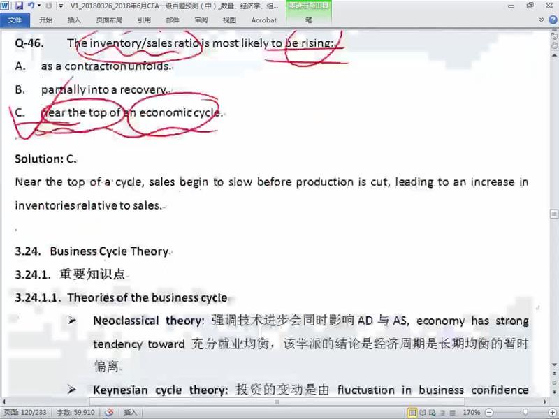The image size is (559, 419).
Task: Click page count 页面: 120/233 in status bar
Action: (24, 413)
